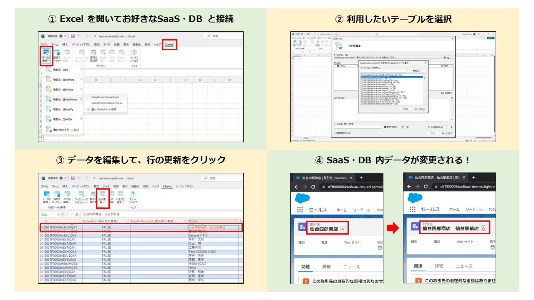
Task: Choose the 取得元: Backlog menu entry
Action: pos(63,80)
